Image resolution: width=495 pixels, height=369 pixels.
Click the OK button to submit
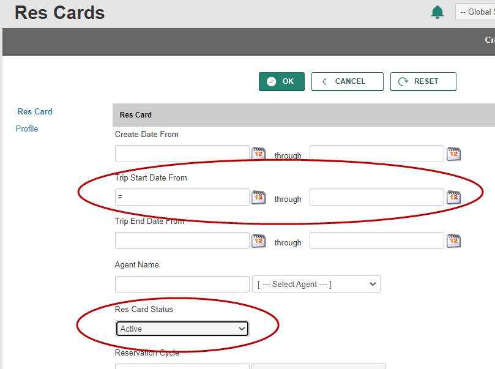pos(281,81)
